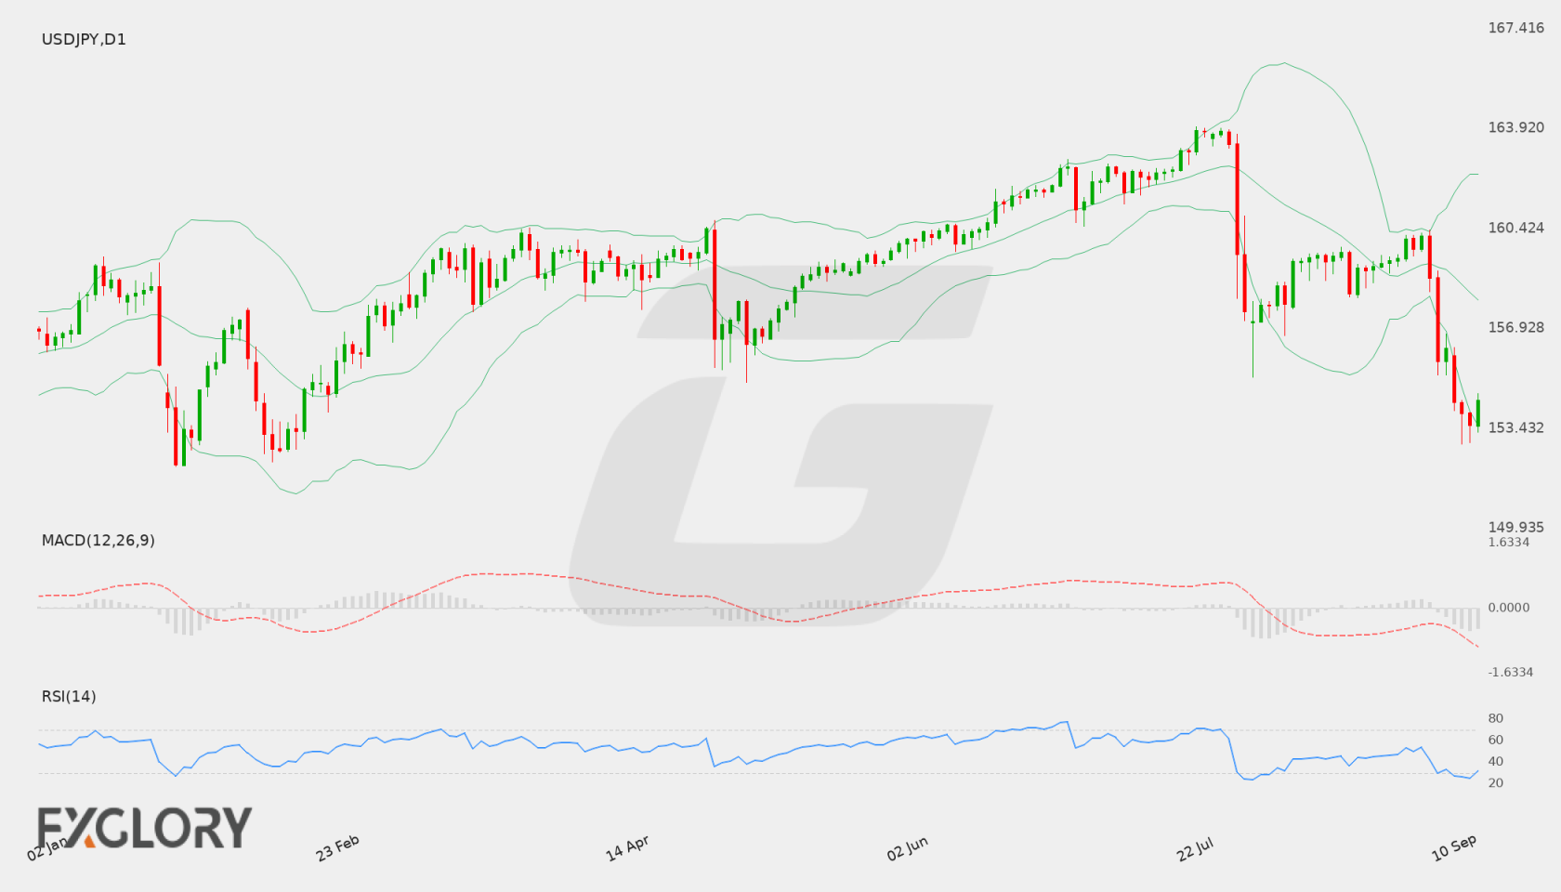
Task: Click the 02 Jun date label
Action: 907,847
